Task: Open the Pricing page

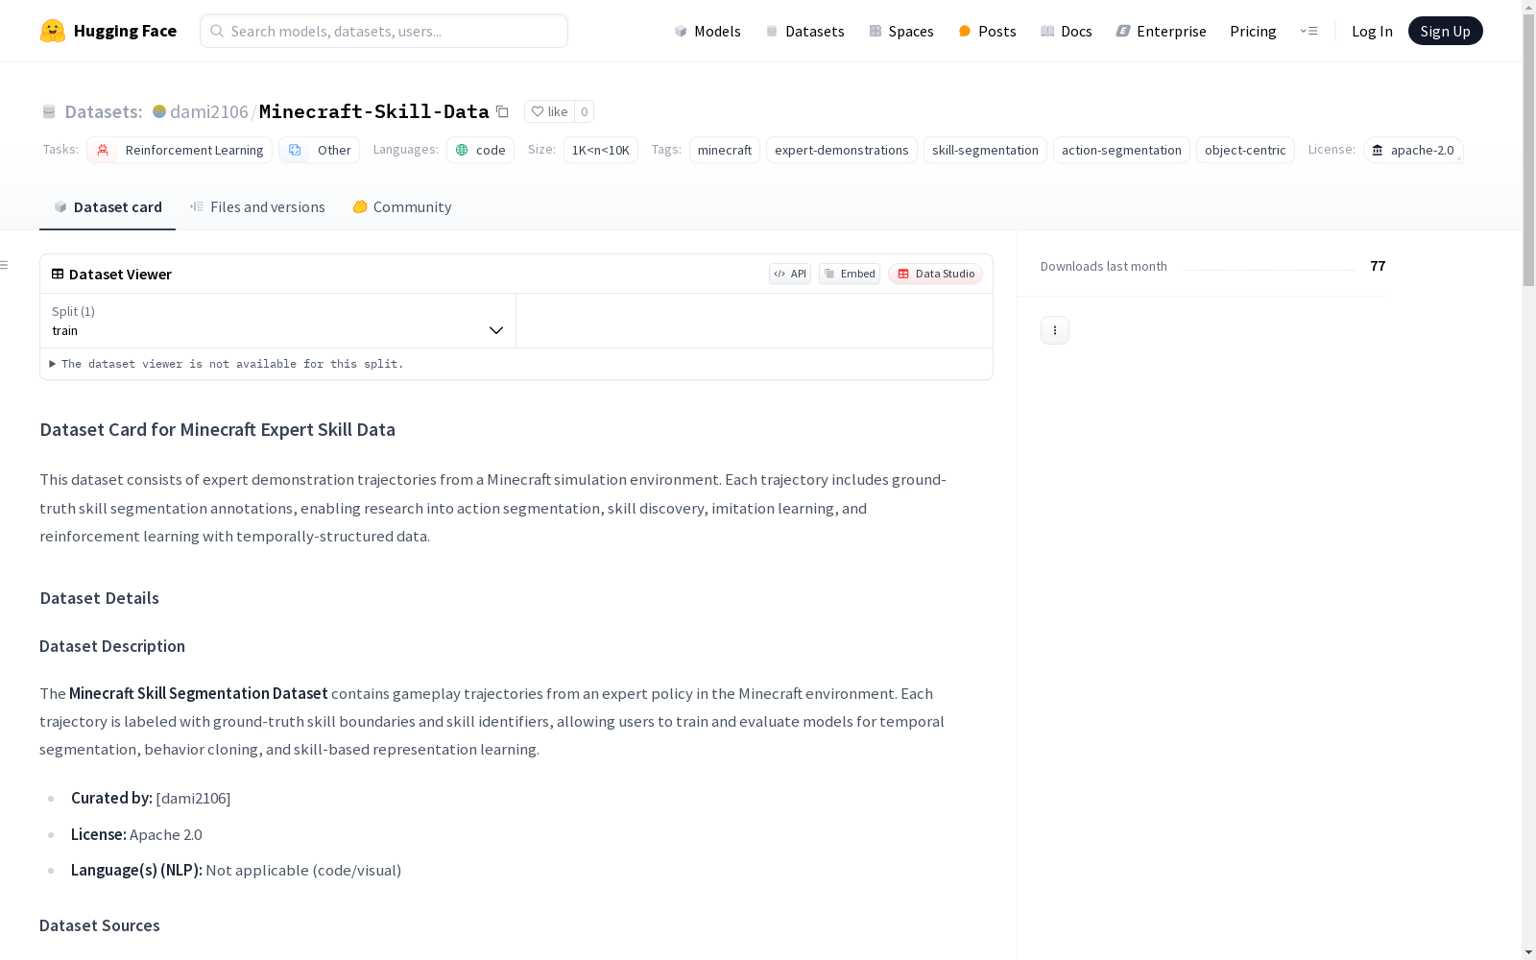Action: point(1253,31)
